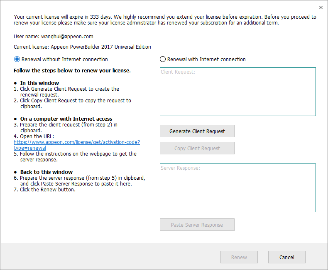Click the user name wanghui@appeon.com text

click(x=54, y=37)
